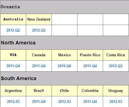Viewport: 129px width, 107px height.
Task: Open the Puerto Rico 2011.Q4 link
Action: pos(90,66)
